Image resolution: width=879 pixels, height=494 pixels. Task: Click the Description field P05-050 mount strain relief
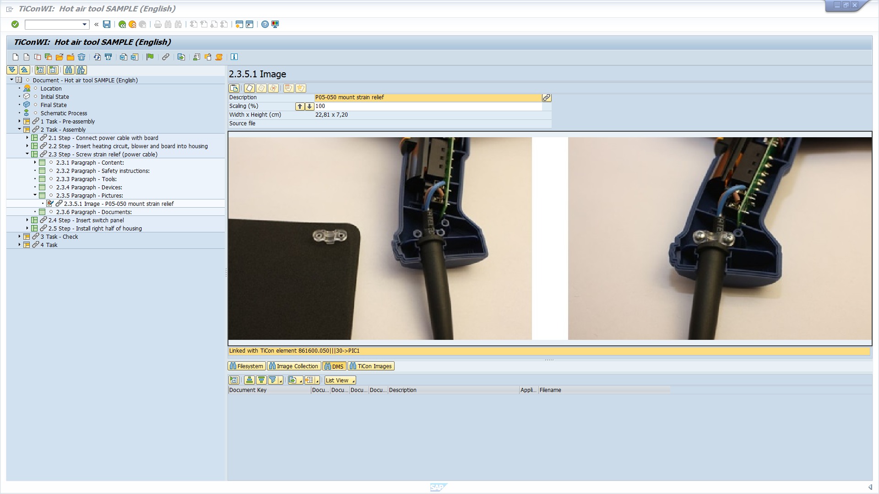(428, 97)
